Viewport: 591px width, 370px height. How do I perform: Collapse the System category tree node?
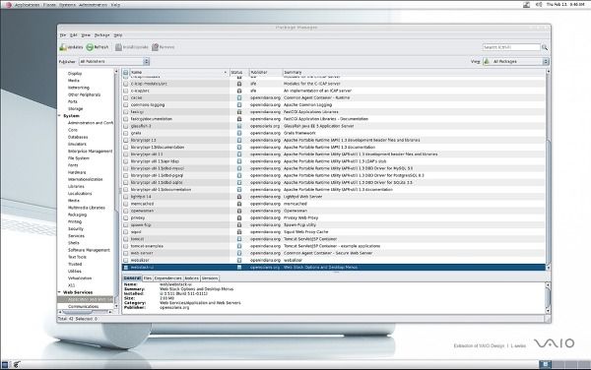pyautogui.click(x=59, y=116)
